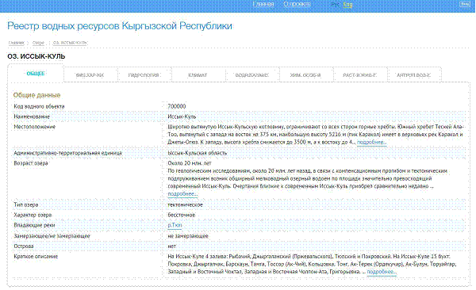The height and width of the screenshot is (290, 476).
Task: Click the label Административно-территориальная единица
Action: click(x=67, y=153)
